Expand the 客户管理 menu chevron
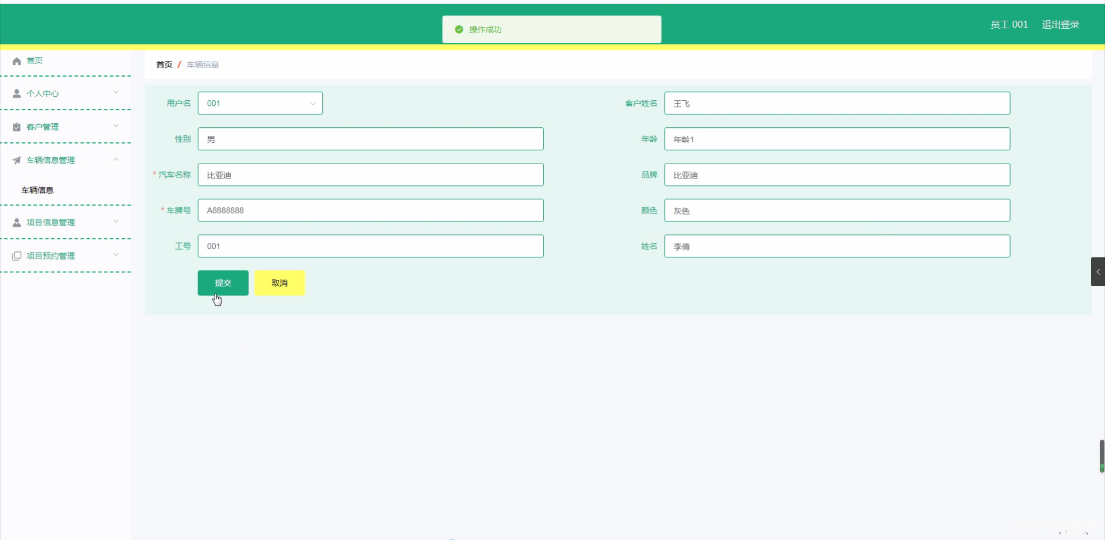The width and height of the screenshot is (1105, 540). click(116, 126)
